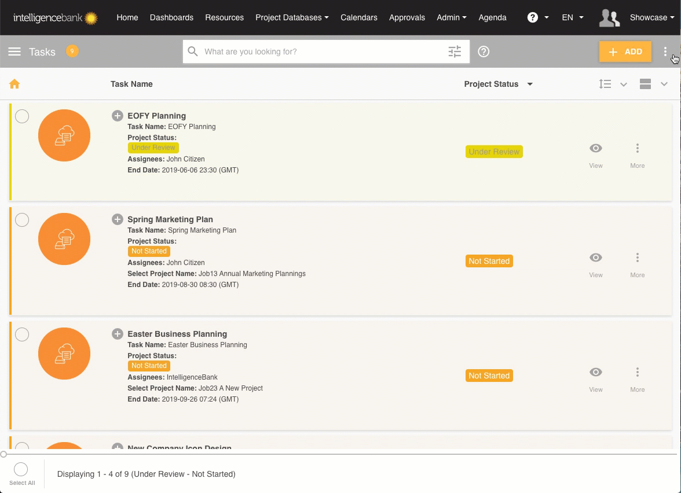This screenshot has width=681, height=493.
Task: Open the Showcase account dropdown
Action: coord(652,17)
